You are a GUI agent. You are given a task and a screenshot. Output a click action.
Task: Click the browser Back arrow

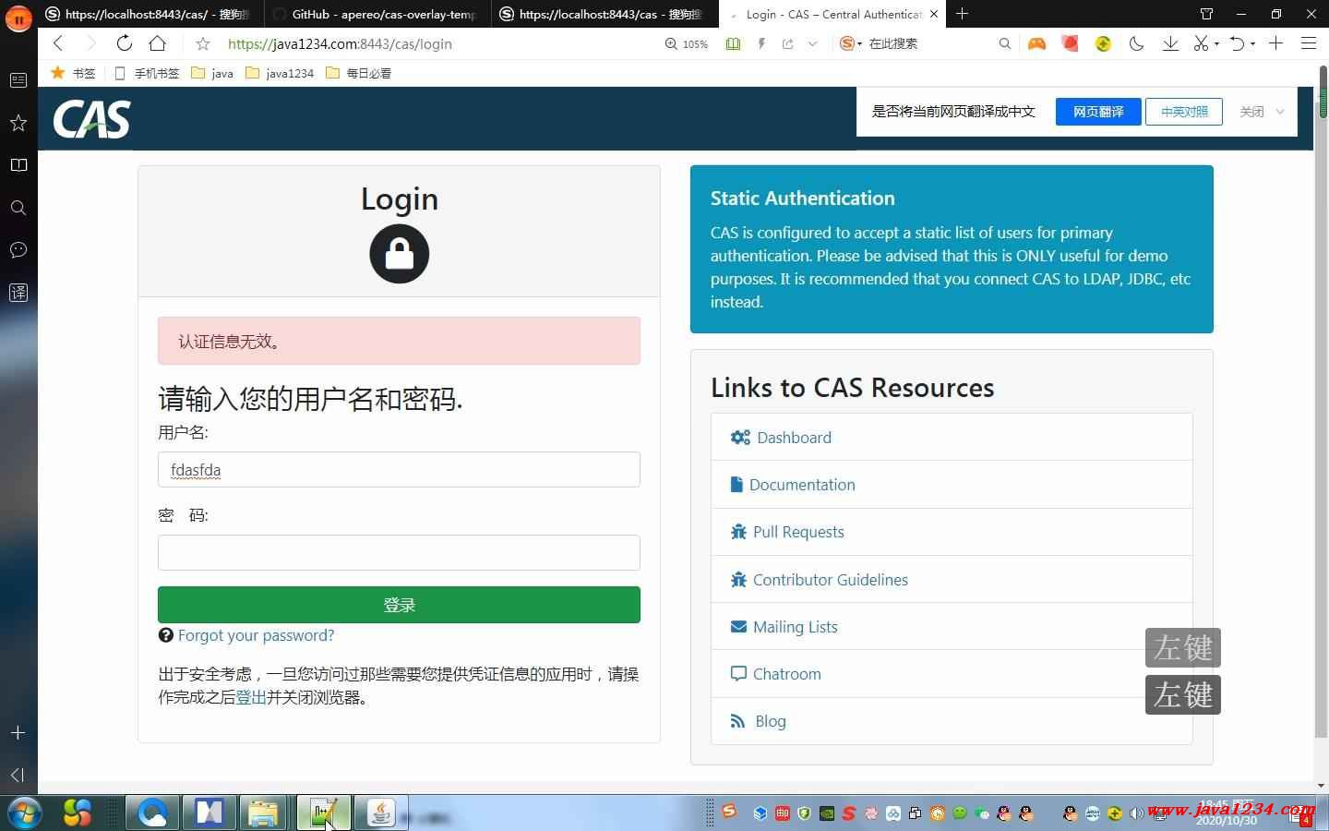coord(58,43)
